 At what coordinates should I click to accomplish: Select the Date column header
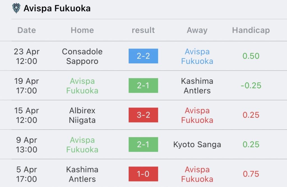point(27,30)
